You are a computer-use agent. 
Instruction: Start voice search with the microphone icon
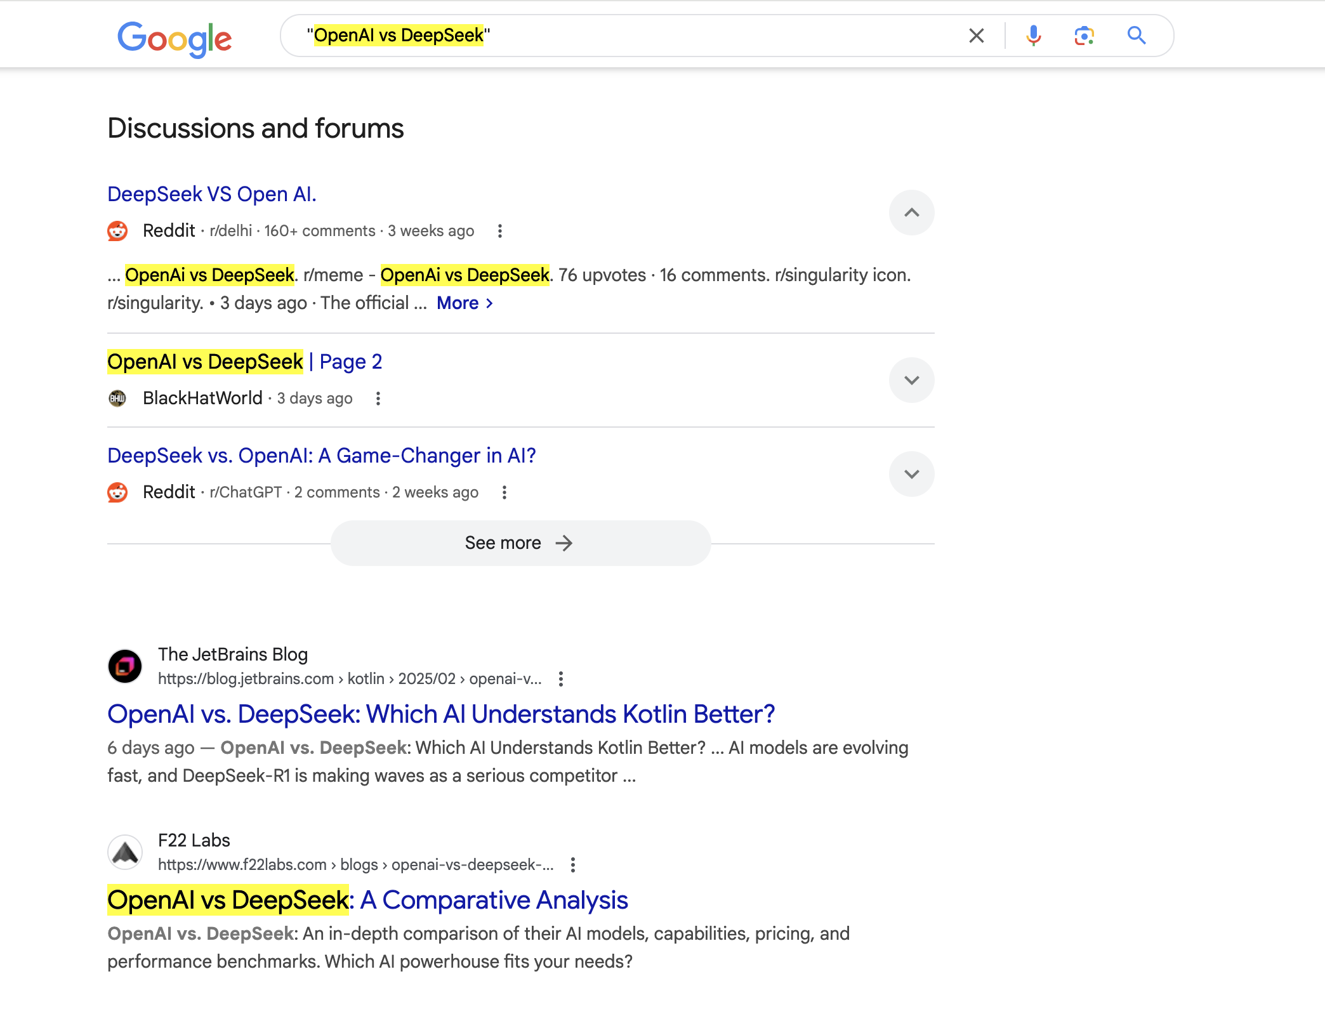click(x=1034, y=36)
